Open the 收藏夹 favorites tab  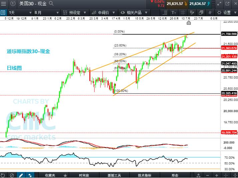[x=50, y=175]
